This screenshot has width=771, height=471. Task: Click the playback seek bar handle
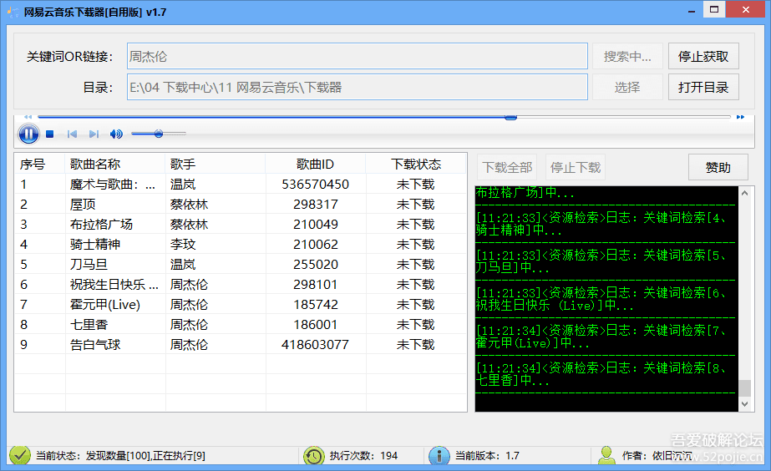point(511,117)
